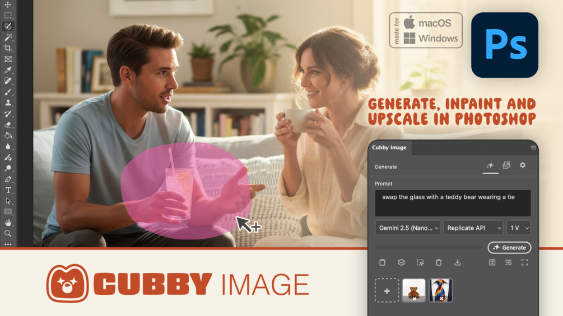Select the rainbow tie reference thumbnail
Image resolution: width=563 pixels, height=316 pixels.
coord(441,290)
